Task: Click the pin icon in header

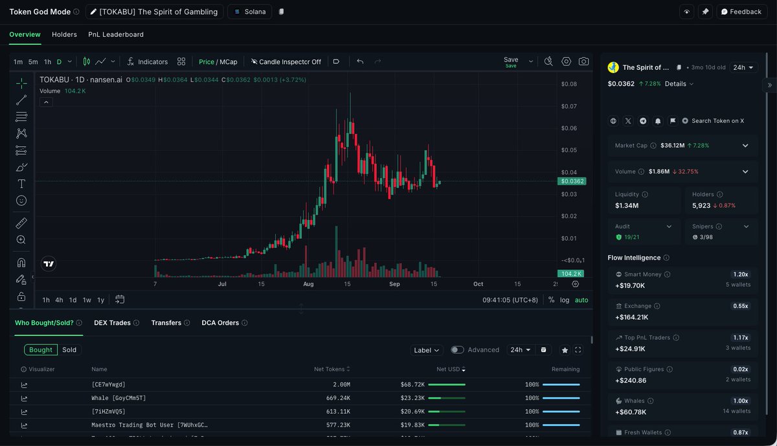Action: tap(705, 12)
